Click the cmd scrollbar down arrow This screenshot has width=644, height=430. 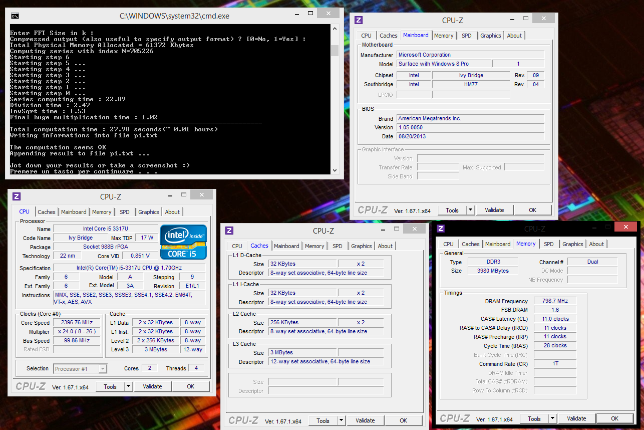coord(335,170)
